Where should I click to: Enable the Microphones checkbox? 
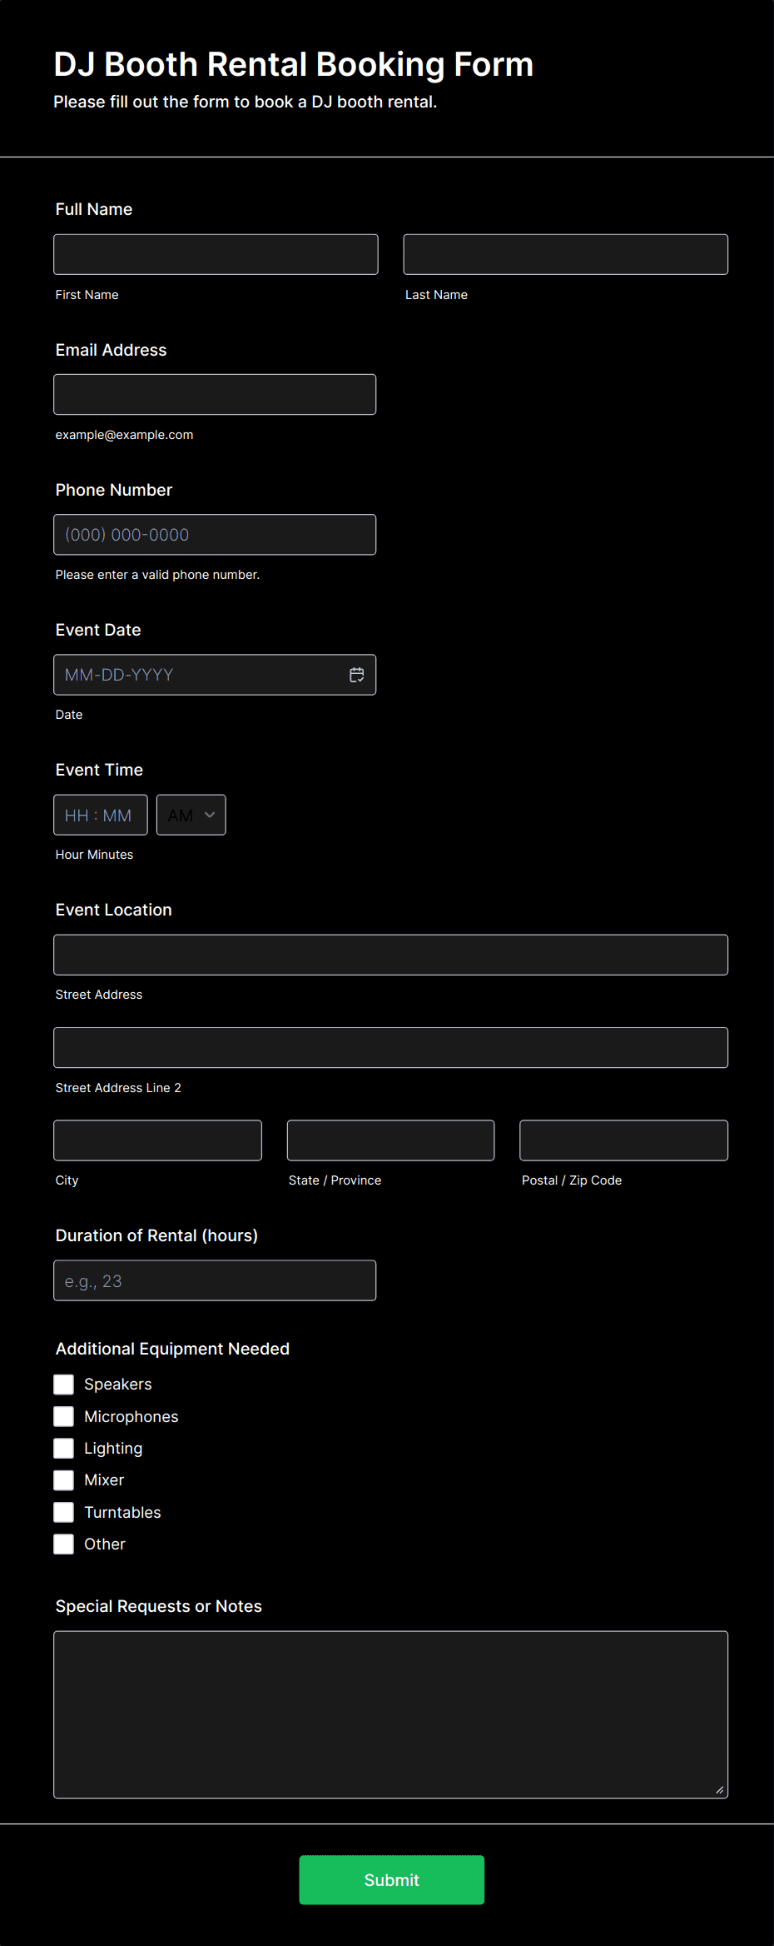[x=64, y=1416]
